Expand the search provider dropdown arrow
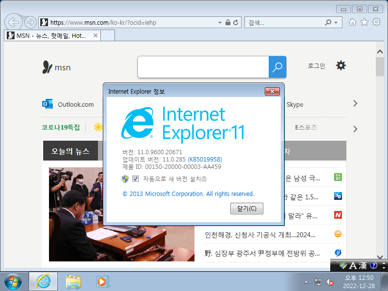This screenshot has width=388, height=291. click(336, 22)
